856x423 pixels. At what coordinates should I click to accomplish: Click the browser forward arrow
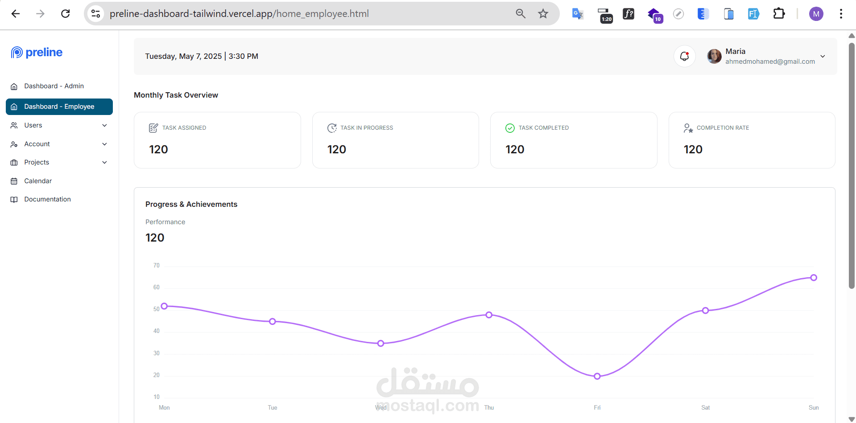coord(40,14)
